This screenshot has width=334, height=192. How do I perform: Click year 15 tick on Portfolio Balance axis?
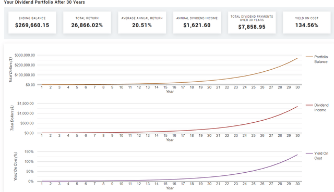(x=165, y=87)
